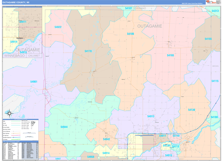
Task: Click the WINNEBAGO county label in inset
Action: (x=14, y=56)
